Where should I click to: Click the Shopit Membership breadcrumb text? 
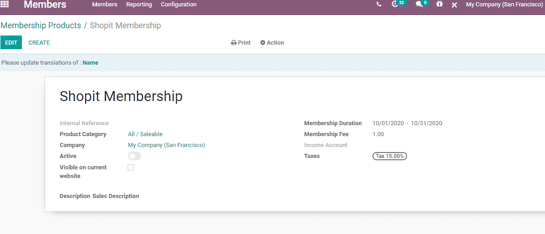[x=126, y=25]
